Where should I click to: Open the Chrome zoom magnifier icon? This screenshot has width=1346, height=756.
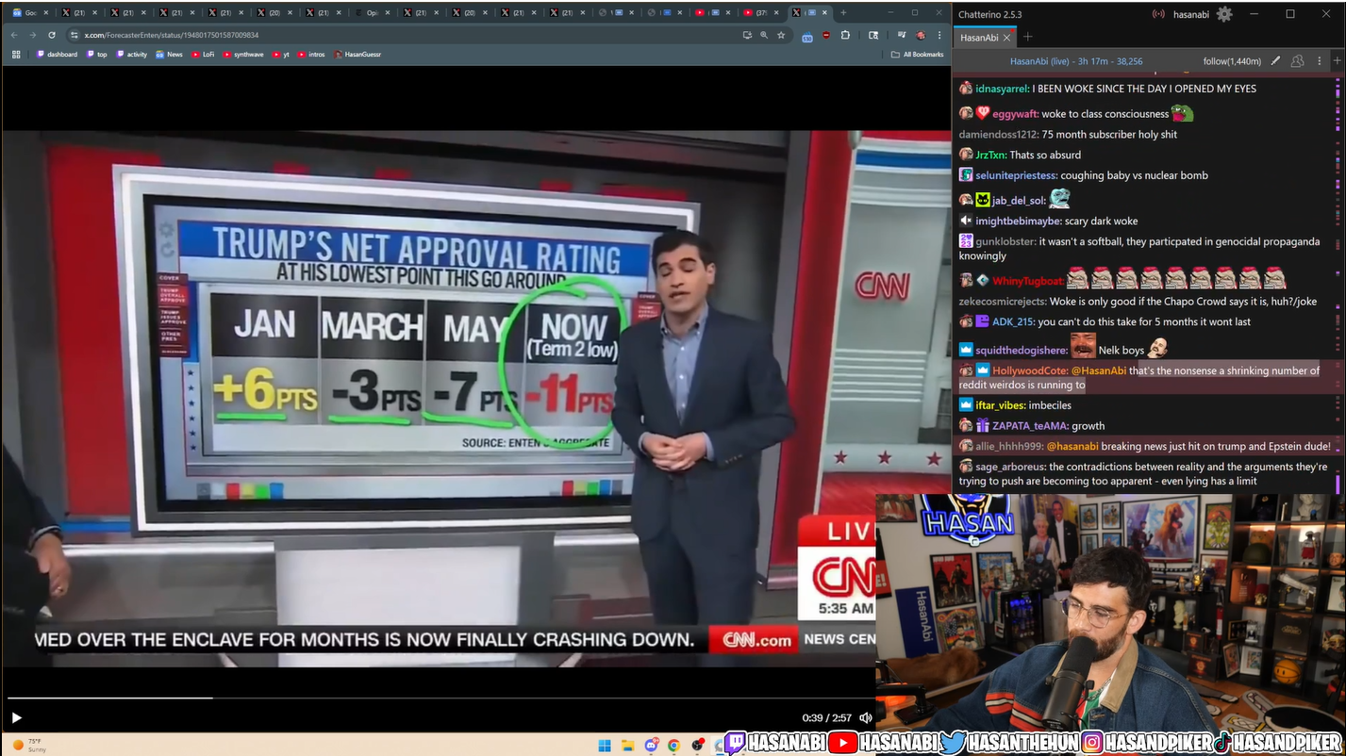(x=764, y=35)
